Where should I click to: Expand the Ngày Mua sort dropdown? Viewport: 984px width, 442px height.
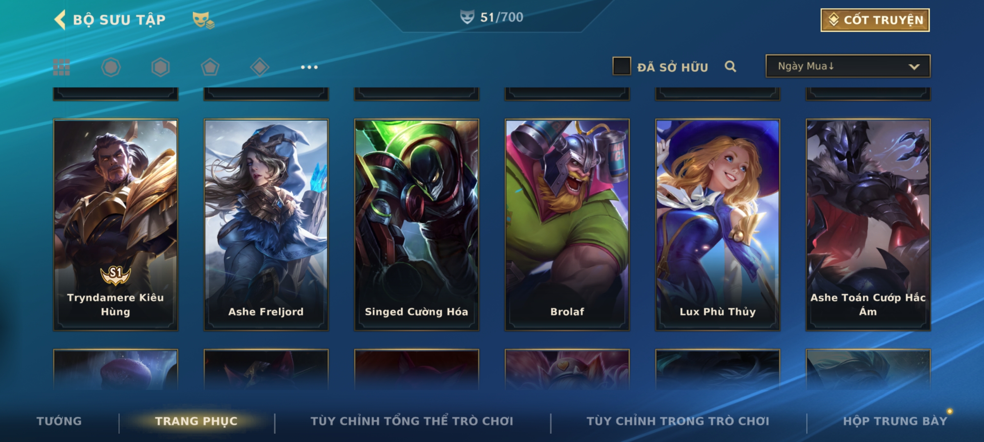(x=848, y=66)
